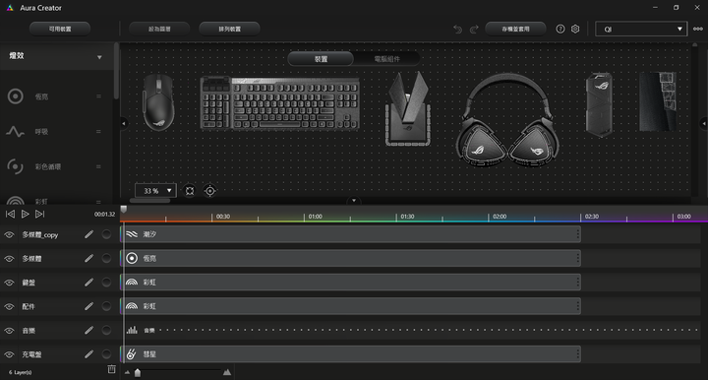The height and width of the screenshot is (380, 708).
Task: Select the 潮汐 tide effect block icon
Action: click(x=132, y=234)
